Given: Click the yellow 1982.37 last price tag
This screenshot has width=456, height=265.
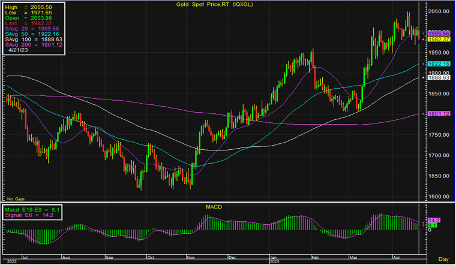Looking at the screenshot, I should [436, 39].
